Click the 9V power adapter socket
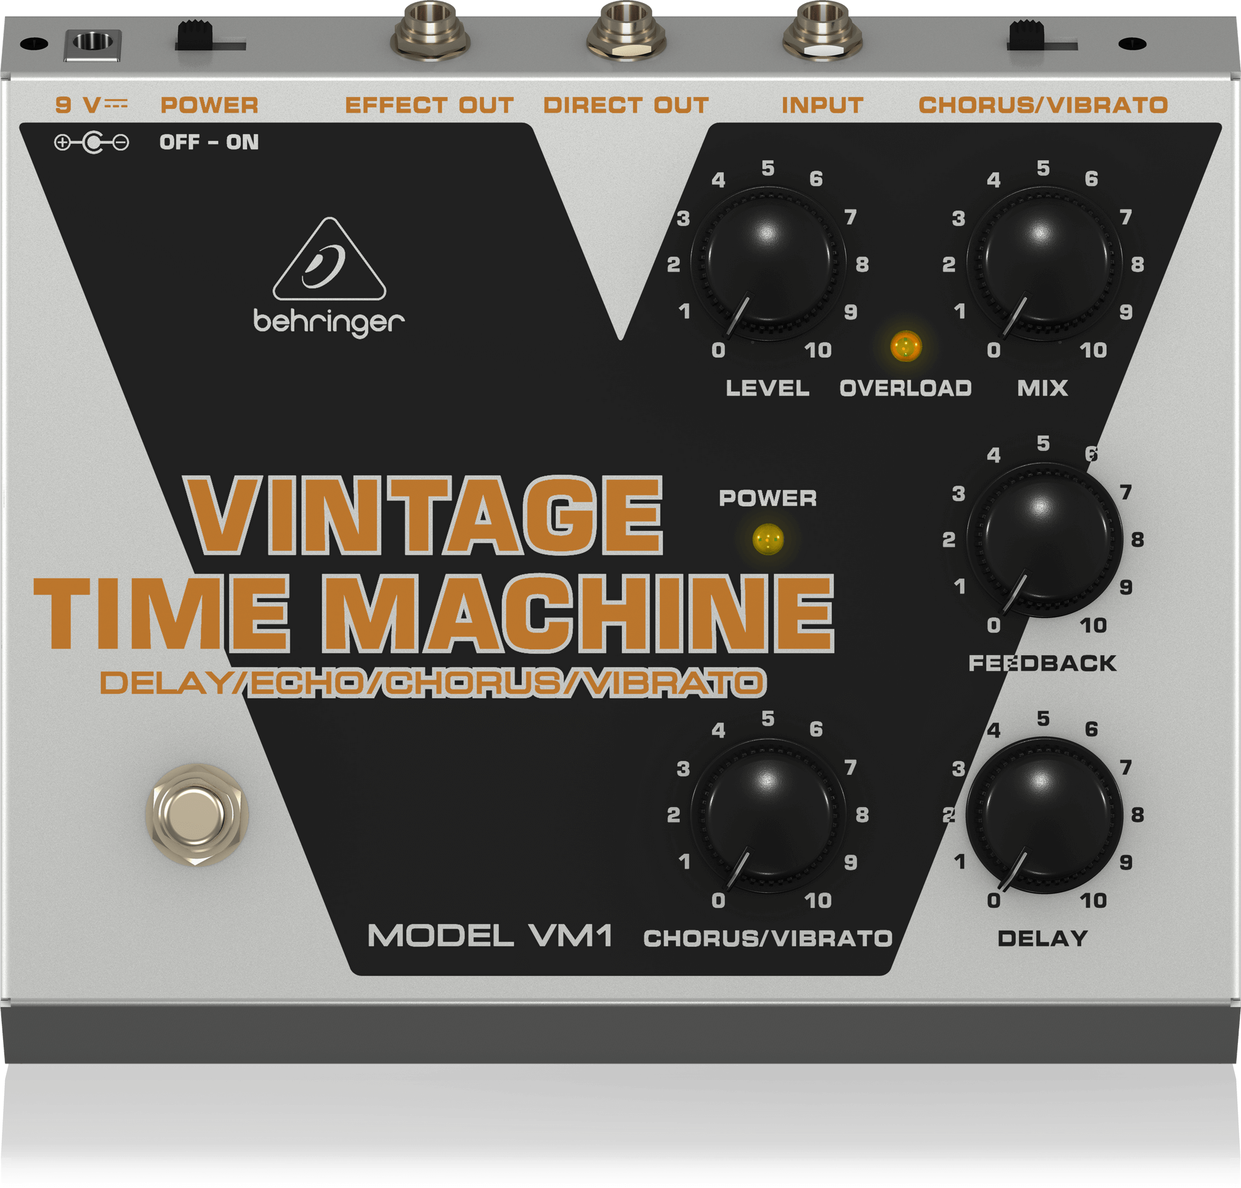This screenshot has width=1241, height=1188. pos(94,44)
